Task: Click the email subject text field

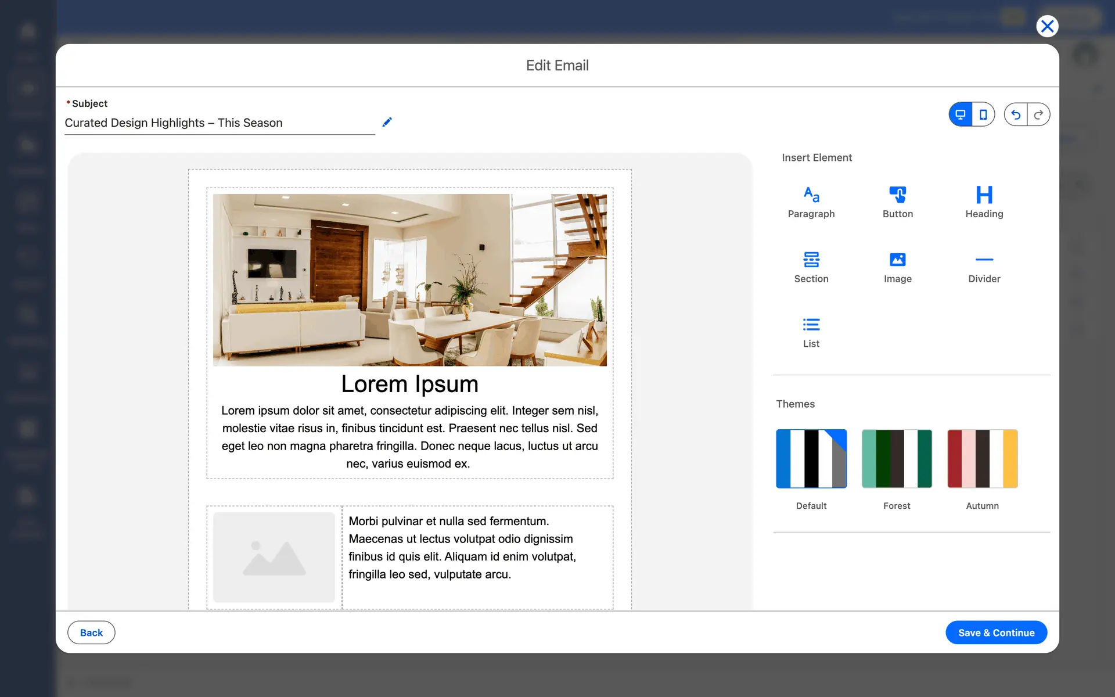Action: [219, 123]
